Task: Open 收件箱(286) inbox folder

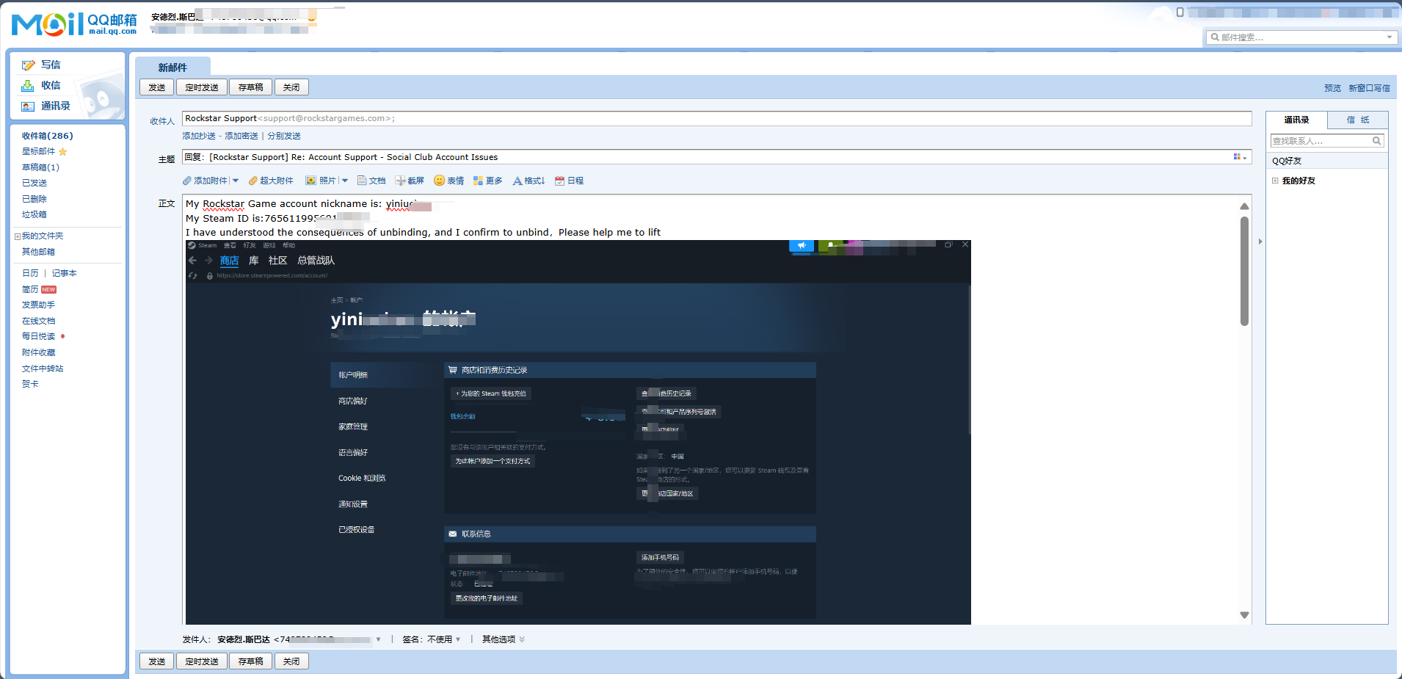Action: (47, 136)
